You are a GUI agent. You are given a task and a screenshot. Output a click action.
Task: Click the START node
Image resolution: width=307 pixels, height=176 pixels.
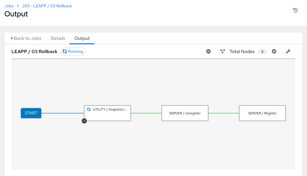click(x=31, y=113)
